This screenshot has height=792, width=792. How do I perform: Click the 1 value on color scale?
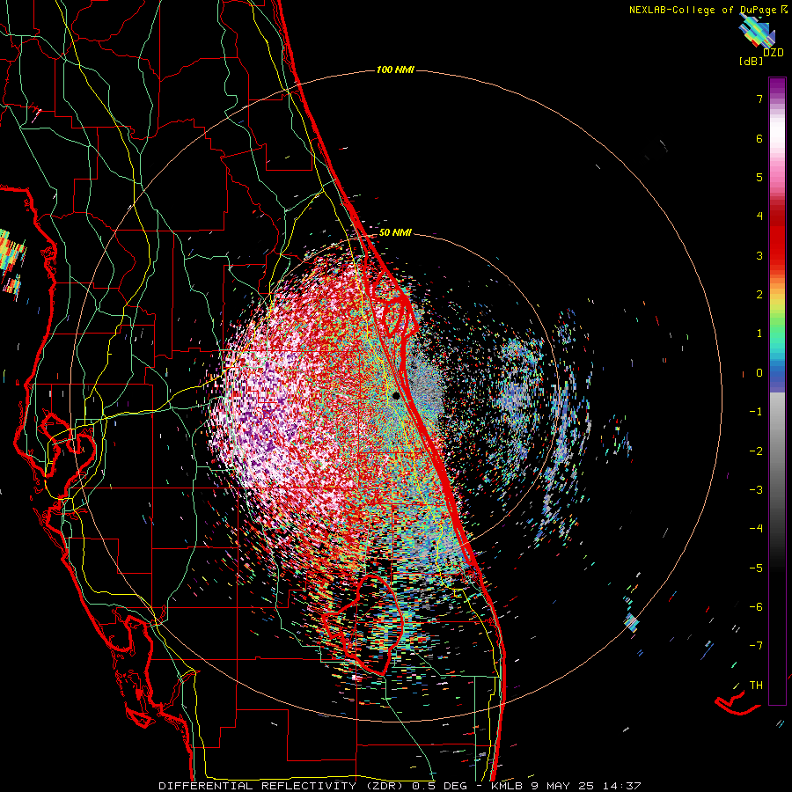tap(759, 333)
